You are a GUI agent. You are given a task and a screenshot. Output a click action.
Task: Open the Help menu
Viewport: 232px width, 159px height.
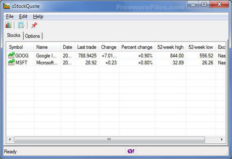click(x=38, y=17)
